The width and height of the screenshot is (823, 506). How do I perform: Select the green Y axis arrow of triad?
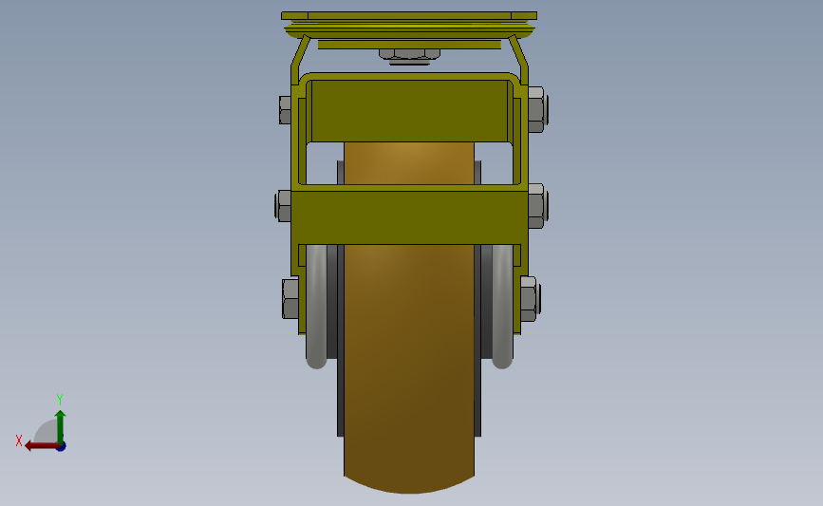(61, 426)
